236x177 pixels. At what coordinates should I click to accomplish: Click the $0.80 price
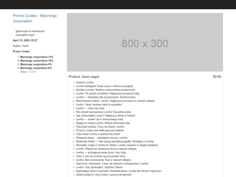tap(217, 76)
